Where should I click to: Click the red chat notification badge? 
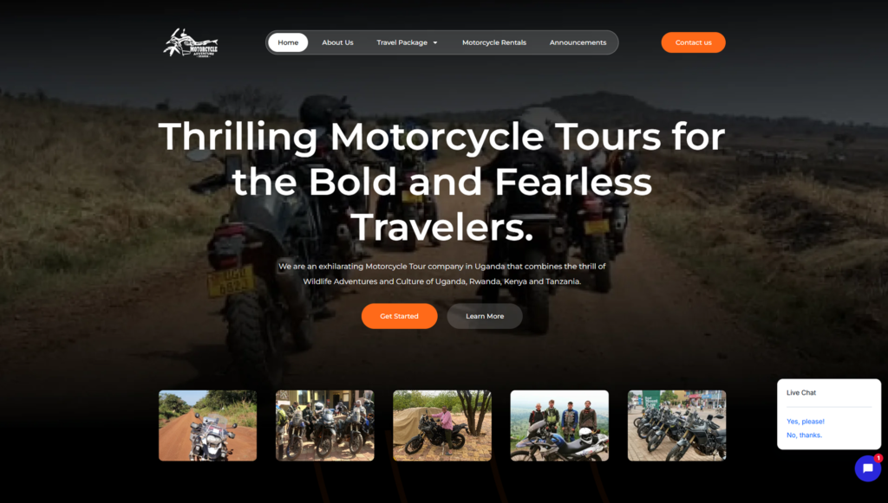point(878,458)
